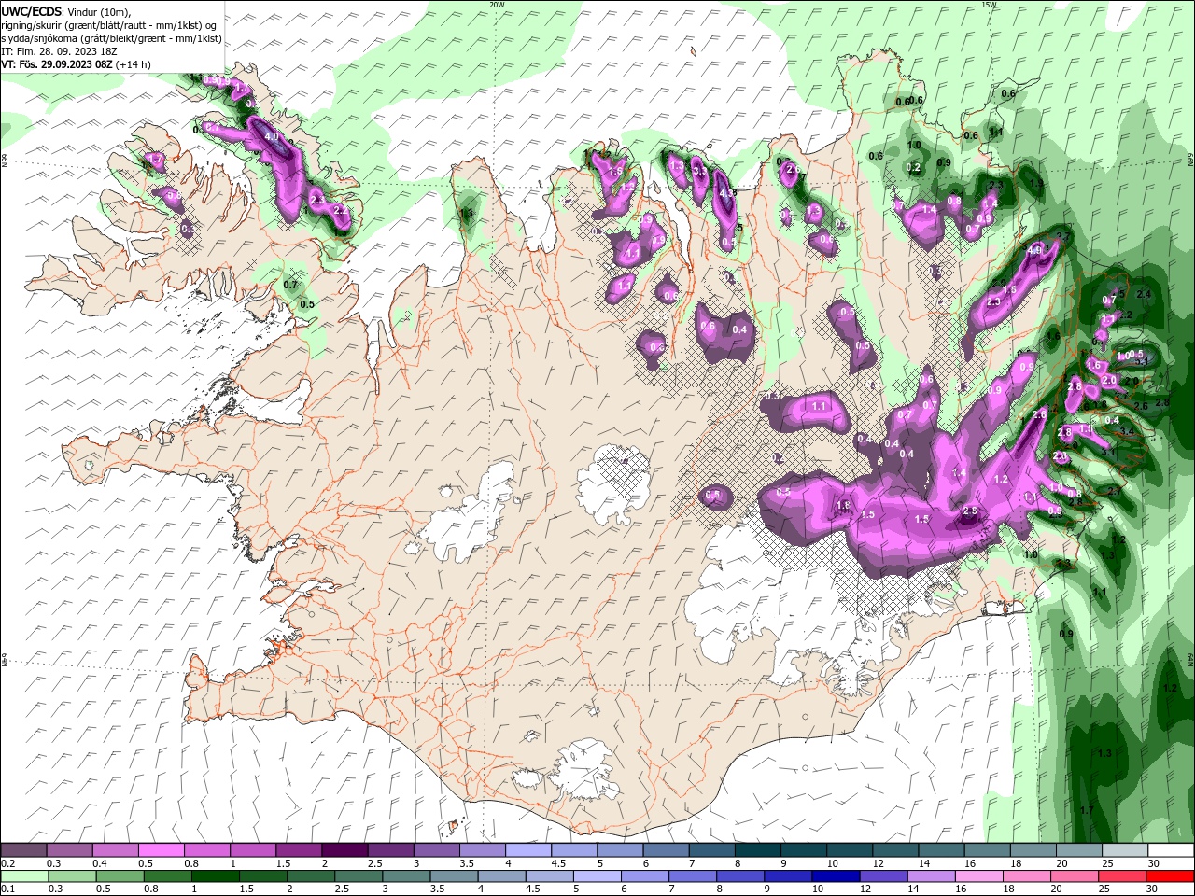The image size is (1195, 896).
Task: Click the 'VT: Fös. 29.09.2023 08Z' valid time
Action: pos(58,64)
